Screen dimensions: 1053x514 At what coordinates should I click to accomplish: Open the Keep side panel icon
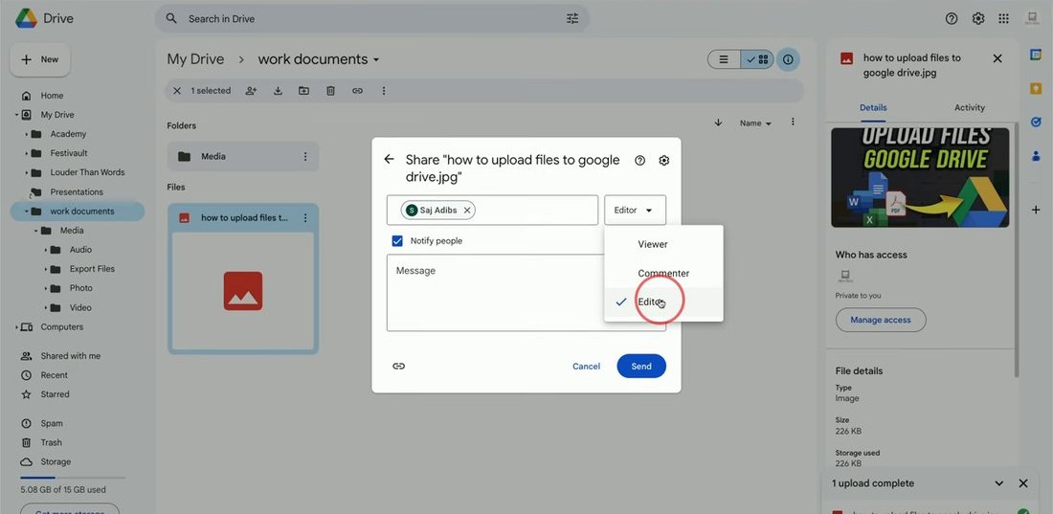point(1036,89)
